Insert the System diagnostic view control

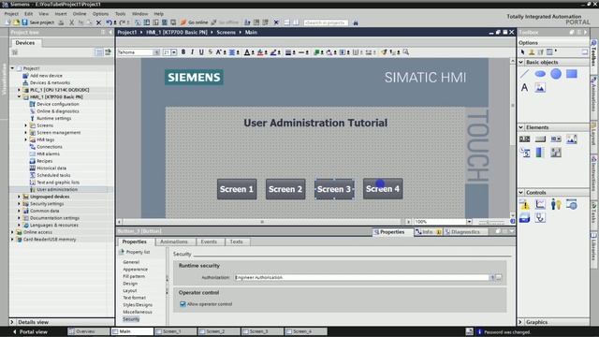(x=540, y=218)
